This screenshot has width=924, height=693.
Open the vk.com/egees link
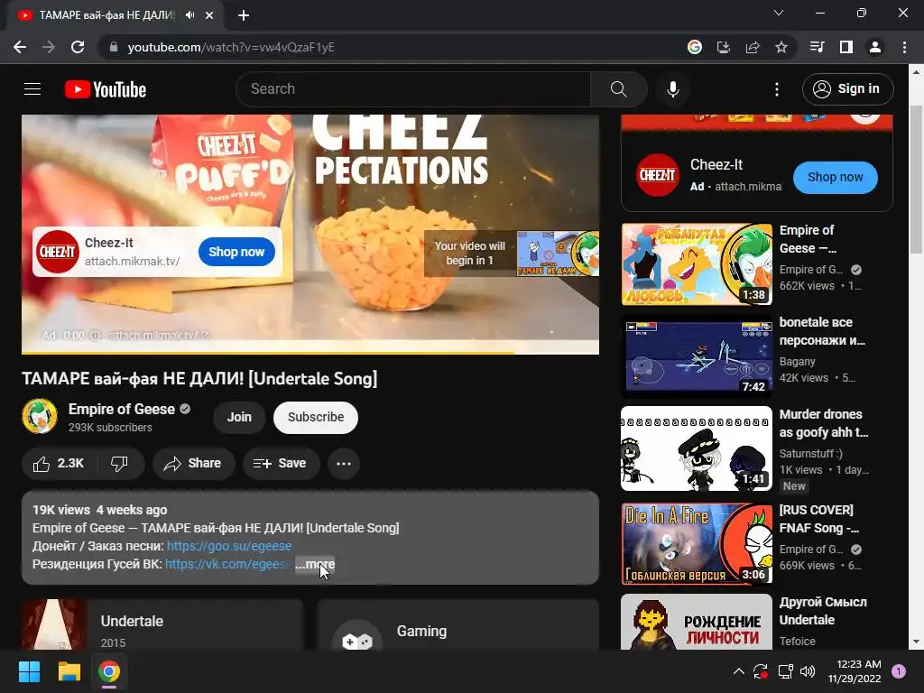click(x=226, y=564)
